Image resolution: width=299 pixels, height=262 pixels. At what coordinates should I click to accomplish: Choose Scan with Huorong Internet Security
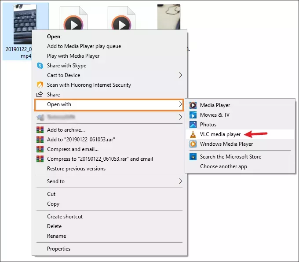pyautogui.click(x=109, y=85)
